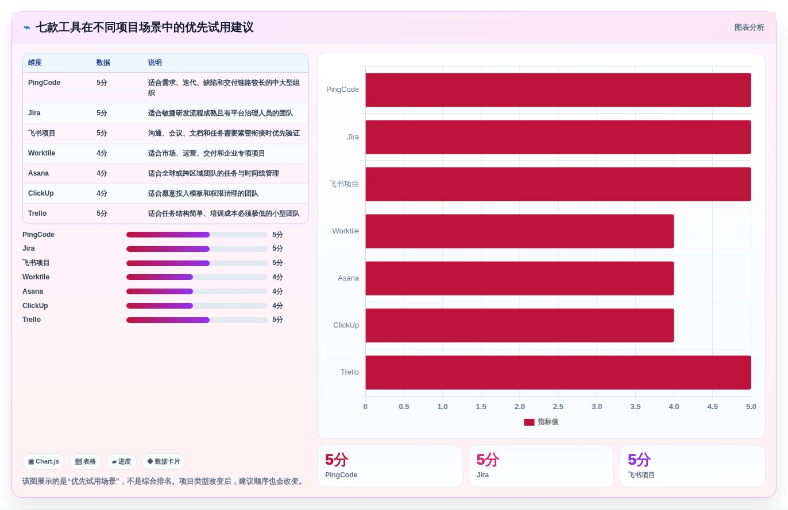Viewport: 788px width, 510px height.
Task: Click the ClickUp label on chart axis
Action: (346, 325)
